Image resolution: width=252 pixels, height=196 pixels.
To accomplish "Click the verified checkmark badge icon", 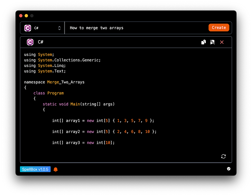I will coord(229,169).
